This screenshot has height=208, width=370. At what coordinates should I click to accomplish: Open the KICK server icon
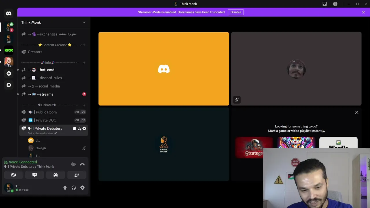(x=9, y=50)
